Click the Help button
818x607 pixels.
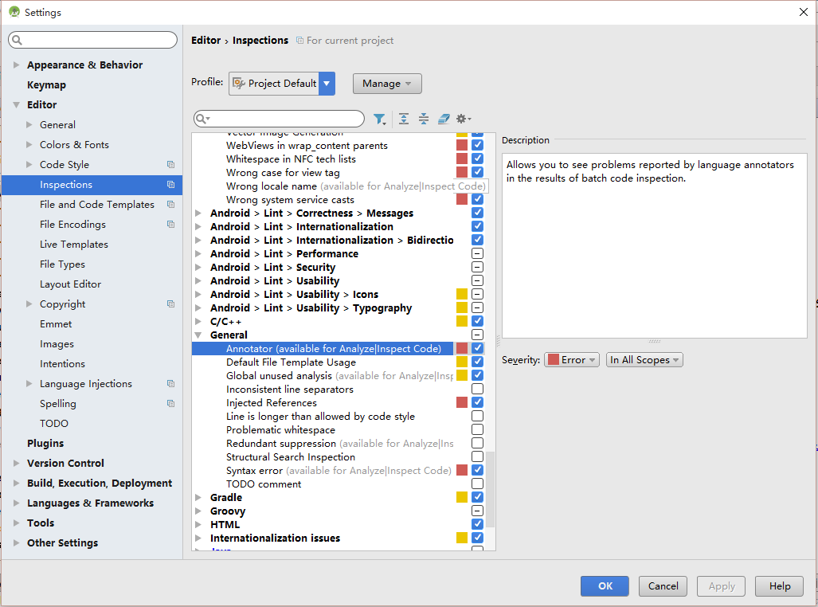(x=780, y=586)
